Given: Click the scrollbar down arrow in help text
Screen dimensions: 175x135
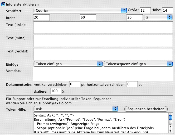Looking at the screenshot, I should click(170, 131).
